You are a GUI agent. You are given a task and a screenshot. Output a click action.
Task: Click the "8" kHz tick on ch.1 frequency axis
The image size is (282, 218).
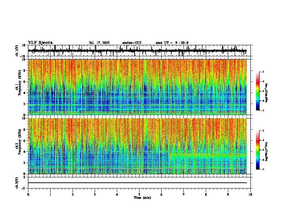[x=25, y=71]
